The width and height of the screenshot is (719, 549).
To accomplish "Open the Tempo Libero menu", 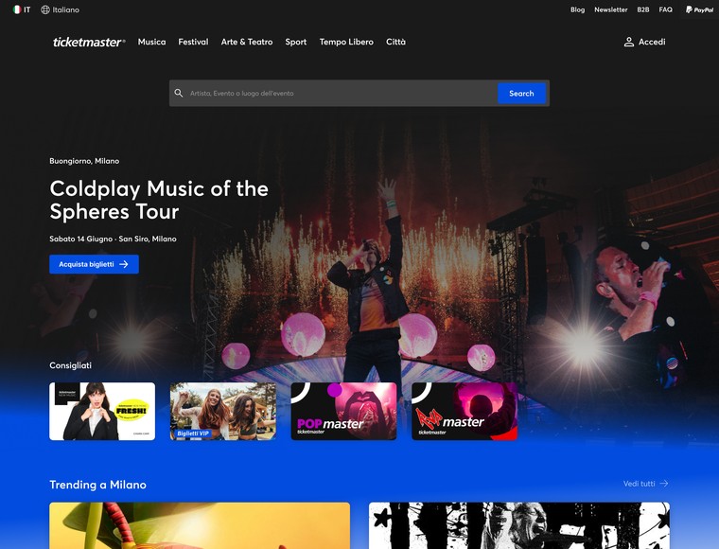I will click(346, 42).
